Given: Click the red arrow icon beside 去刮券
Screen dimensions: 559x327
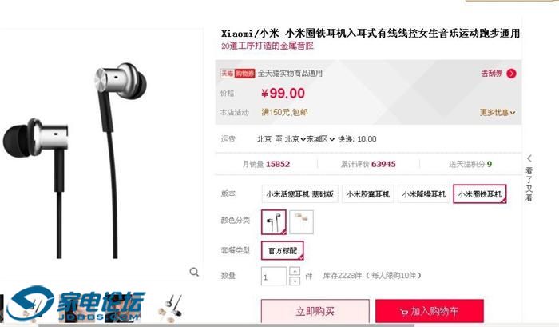Looking at the screenshot, I should coord(511,74).
